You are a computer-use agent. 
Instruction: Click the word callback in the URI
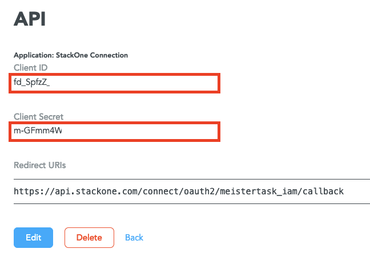tap(323, 191)
